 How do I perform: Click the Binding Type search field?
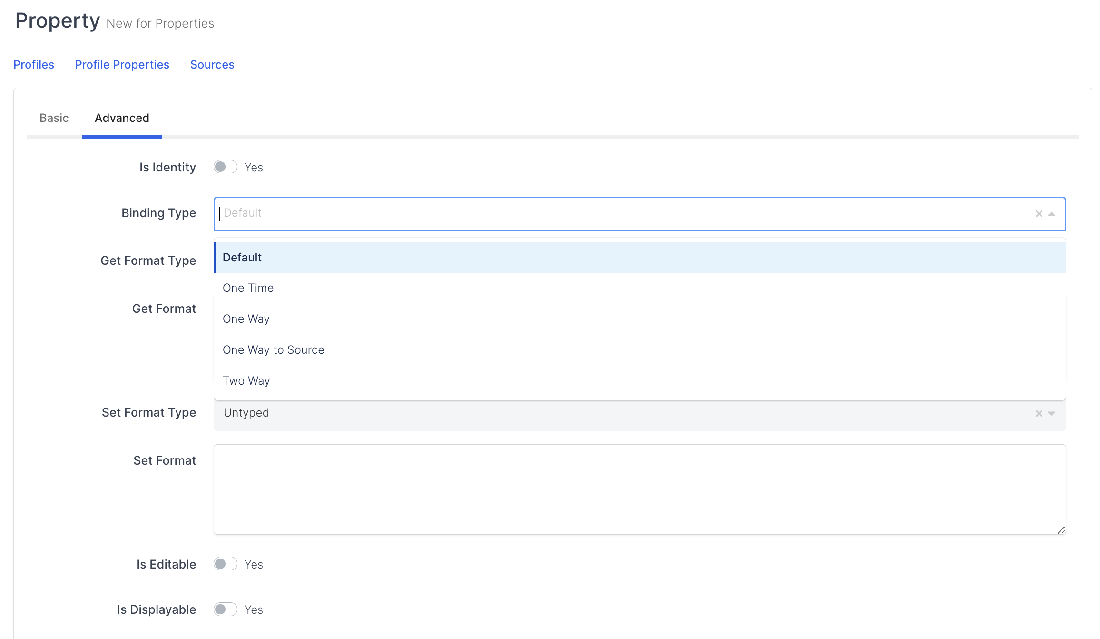pos(619,213)
